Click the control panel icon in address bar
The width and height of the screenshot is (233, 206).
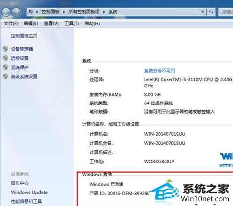[x=30, y=12]
